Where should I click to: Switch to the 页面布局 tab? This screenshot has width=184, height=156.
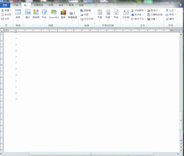(x=39, y=5)
